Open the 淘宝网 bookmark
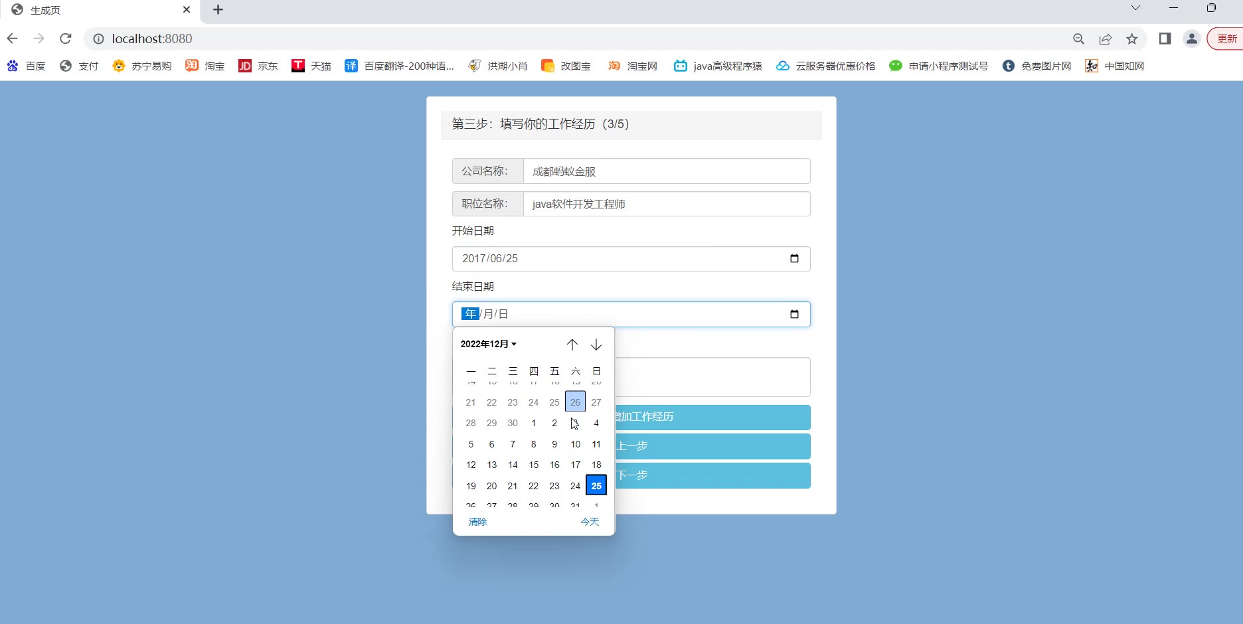The height and width of the screenshot is (624, 1243). (x=633, y=66)
